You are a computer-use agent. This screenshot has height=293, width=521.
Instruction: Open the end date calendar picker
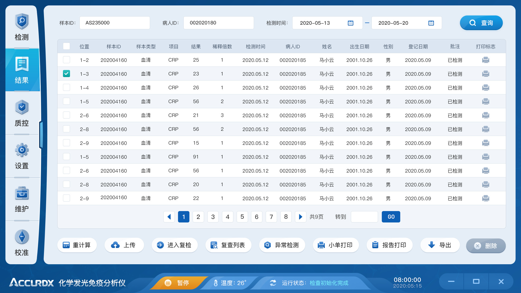click(x=431, y=23)
